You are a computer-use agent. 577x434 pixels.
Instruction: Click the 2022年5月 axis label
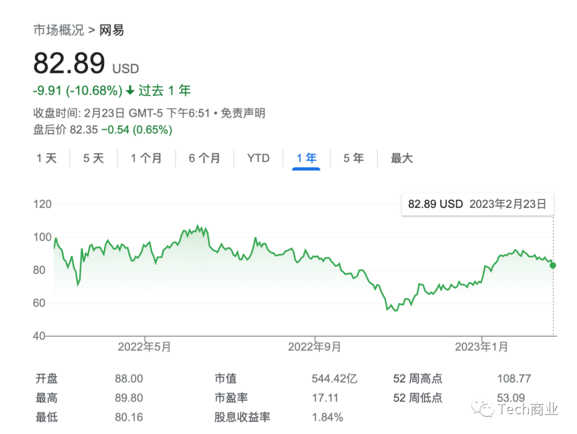(x=144, y=347)
